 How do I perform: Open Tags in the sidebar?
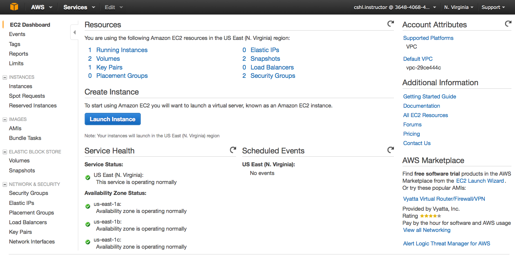(x=14, y=44)
